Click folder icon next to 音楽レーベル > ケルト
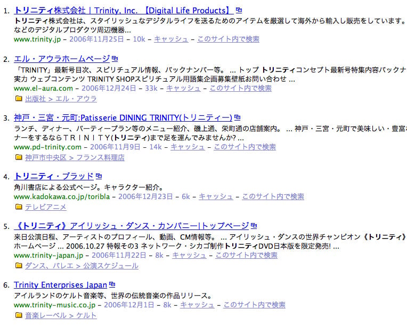Screen dimensions: 407x325 click(19, 315)
